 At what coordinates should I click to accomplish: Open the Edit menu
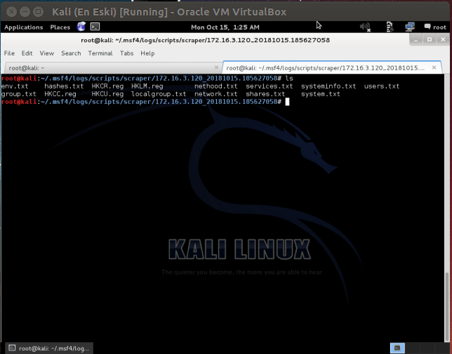pos(27,53)
